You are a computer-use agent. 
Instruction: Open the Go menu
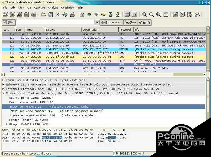click(29, 8)
